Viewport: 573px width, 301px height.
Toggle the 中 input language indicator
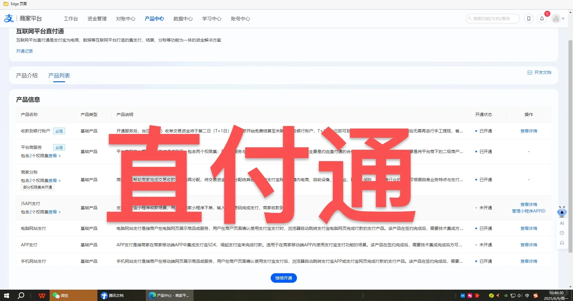tap(527, 296)
